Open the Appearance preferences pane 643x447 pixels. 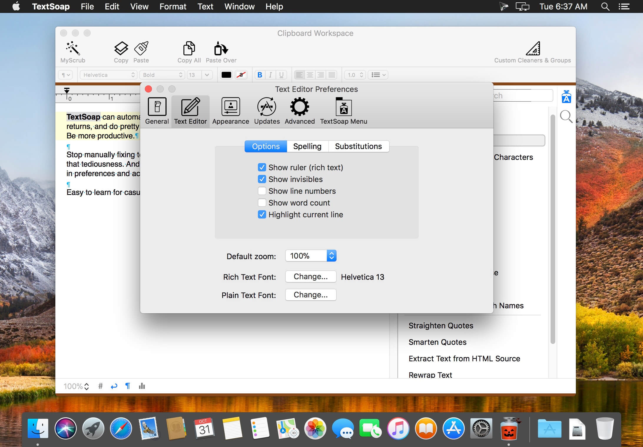click(x=230, y=110)
